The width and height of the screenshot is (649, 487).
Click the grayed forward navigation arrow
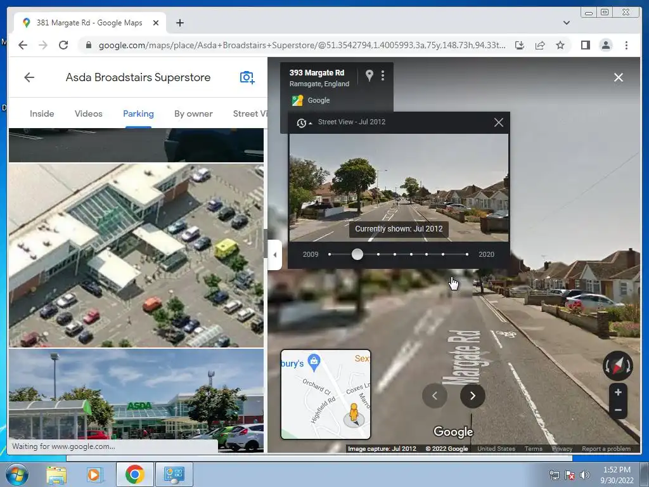[43, 45]
